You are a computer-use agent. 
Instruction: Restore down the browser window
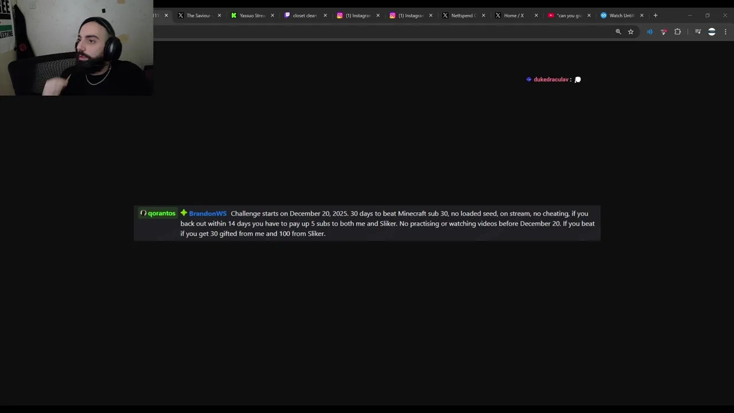tap(708, 15)
